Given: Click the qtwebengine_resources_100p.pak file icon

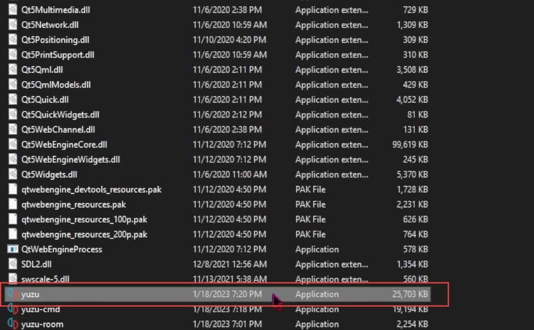Looking at the screenshot, I should coord(13,219).
